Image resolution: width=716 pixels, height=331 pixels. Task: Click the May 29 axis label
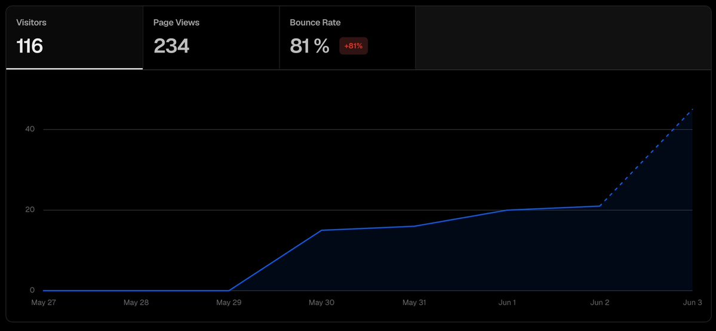pos(229,302)
